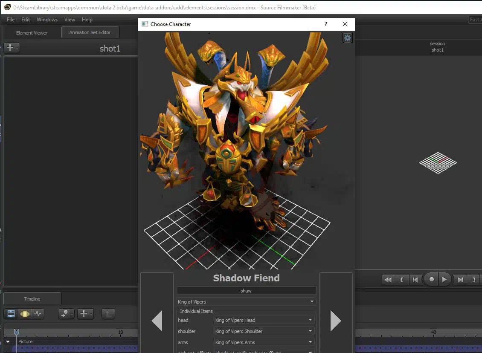Close the Choose Character dialog
Viewport: 482px width, 353px height.
(x=345, y=24)
